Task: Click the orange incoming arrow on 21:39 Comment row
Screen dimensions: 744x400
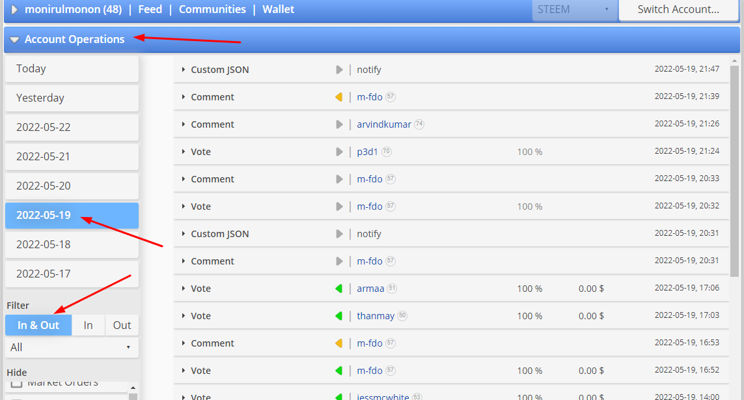Action: tap(338, 97)
